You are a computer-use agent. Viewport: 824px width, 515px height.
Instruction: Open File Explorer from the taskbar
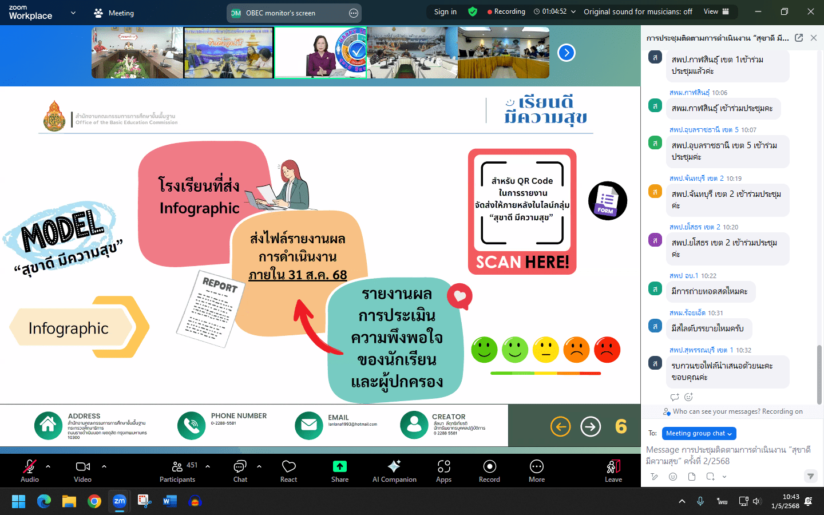point(69,502)
